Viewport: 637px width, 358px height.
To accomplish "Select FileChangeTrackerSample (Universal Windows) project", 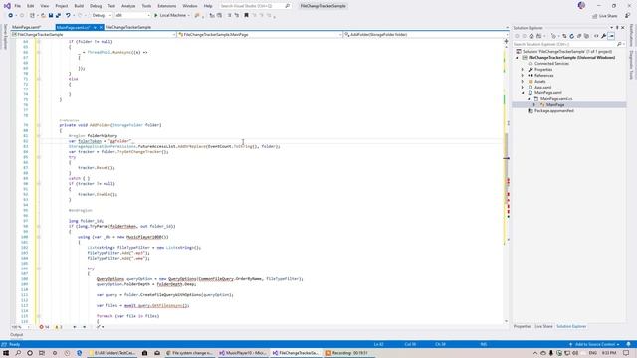I will tap(571, 58).
